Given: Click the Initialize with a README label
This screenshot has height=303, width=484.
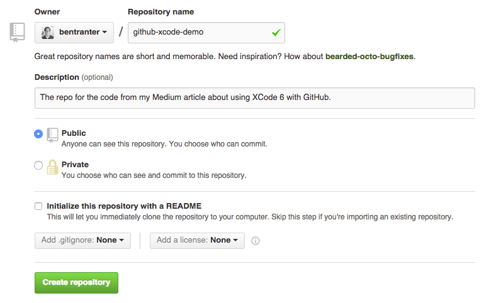Looking at the screenshot, I should tap(124, 206).
